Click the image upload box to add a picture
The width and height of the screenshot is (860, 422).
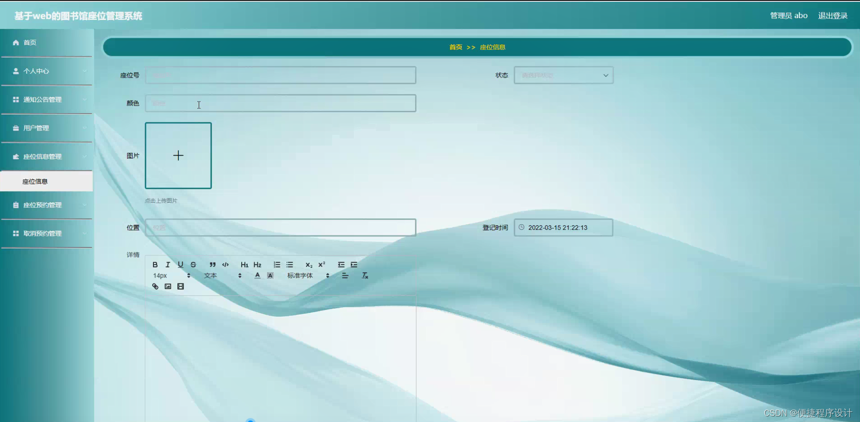pos(178,156)
